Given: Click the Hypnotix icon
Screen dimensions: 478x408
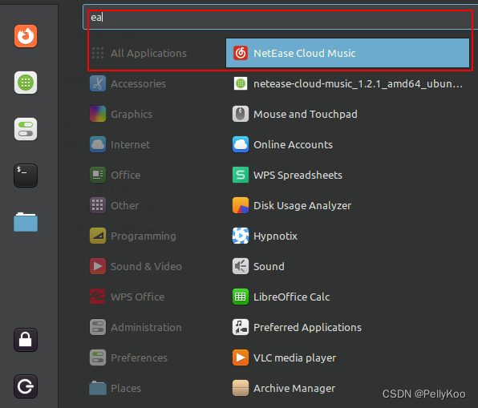Looking at the screenshot, I should (x=241, y=236).
